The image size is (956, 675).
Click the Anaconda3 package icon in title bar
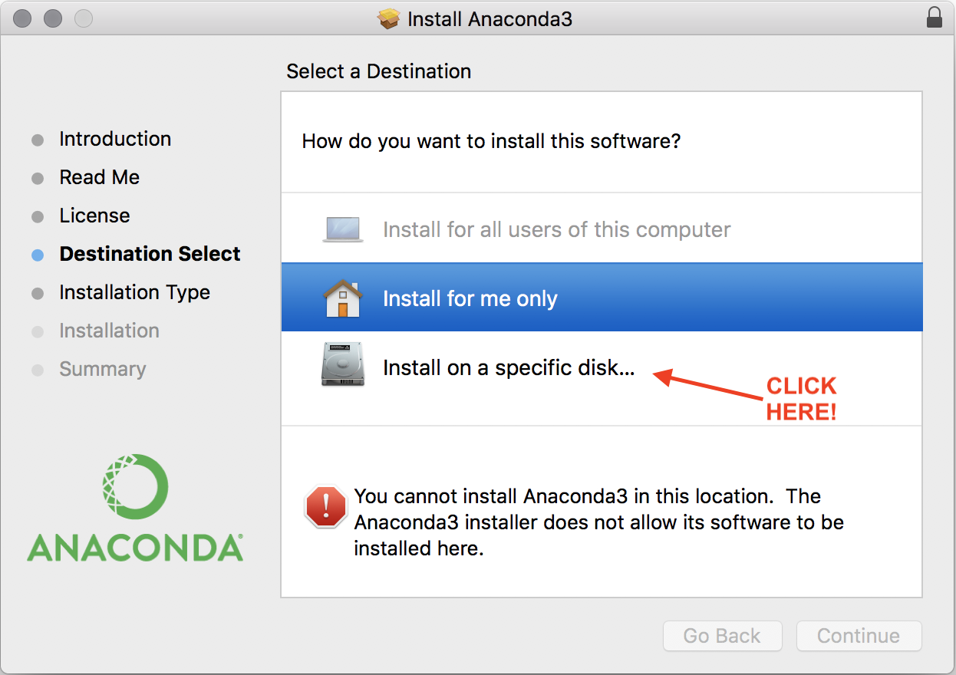point(390,18)
